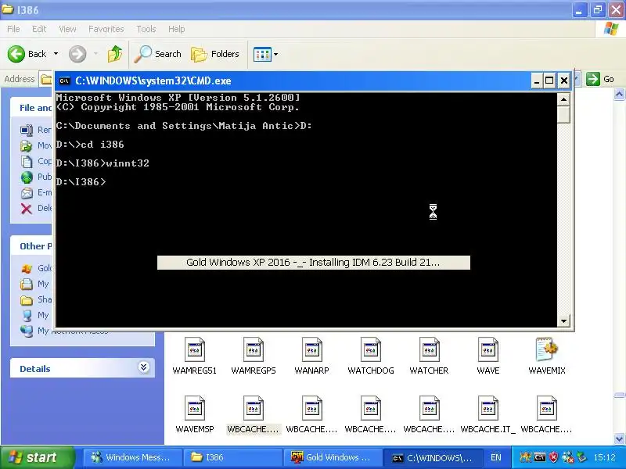Click the Explorer scrollbar down arrow

point(619,439)
